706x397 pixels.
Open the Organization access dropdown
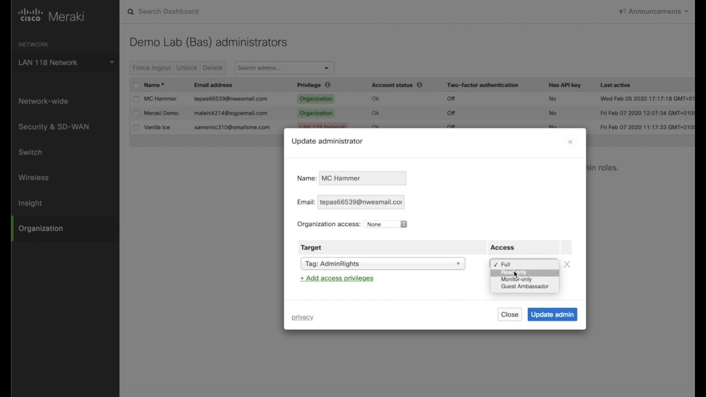point(385,224)
